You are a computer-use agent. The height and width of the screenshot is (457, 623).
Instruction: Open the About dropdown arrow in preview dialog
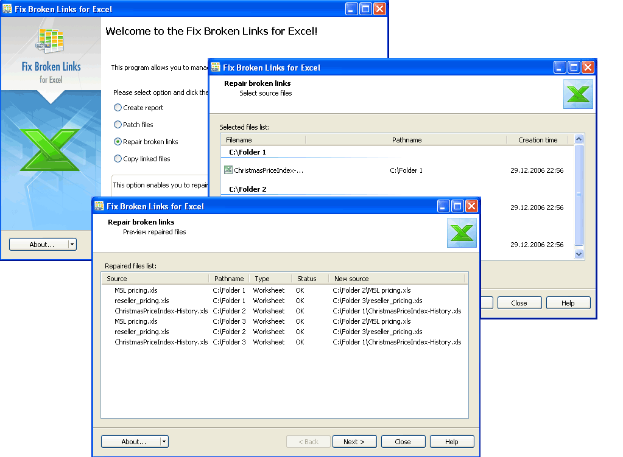pos(164,442)
